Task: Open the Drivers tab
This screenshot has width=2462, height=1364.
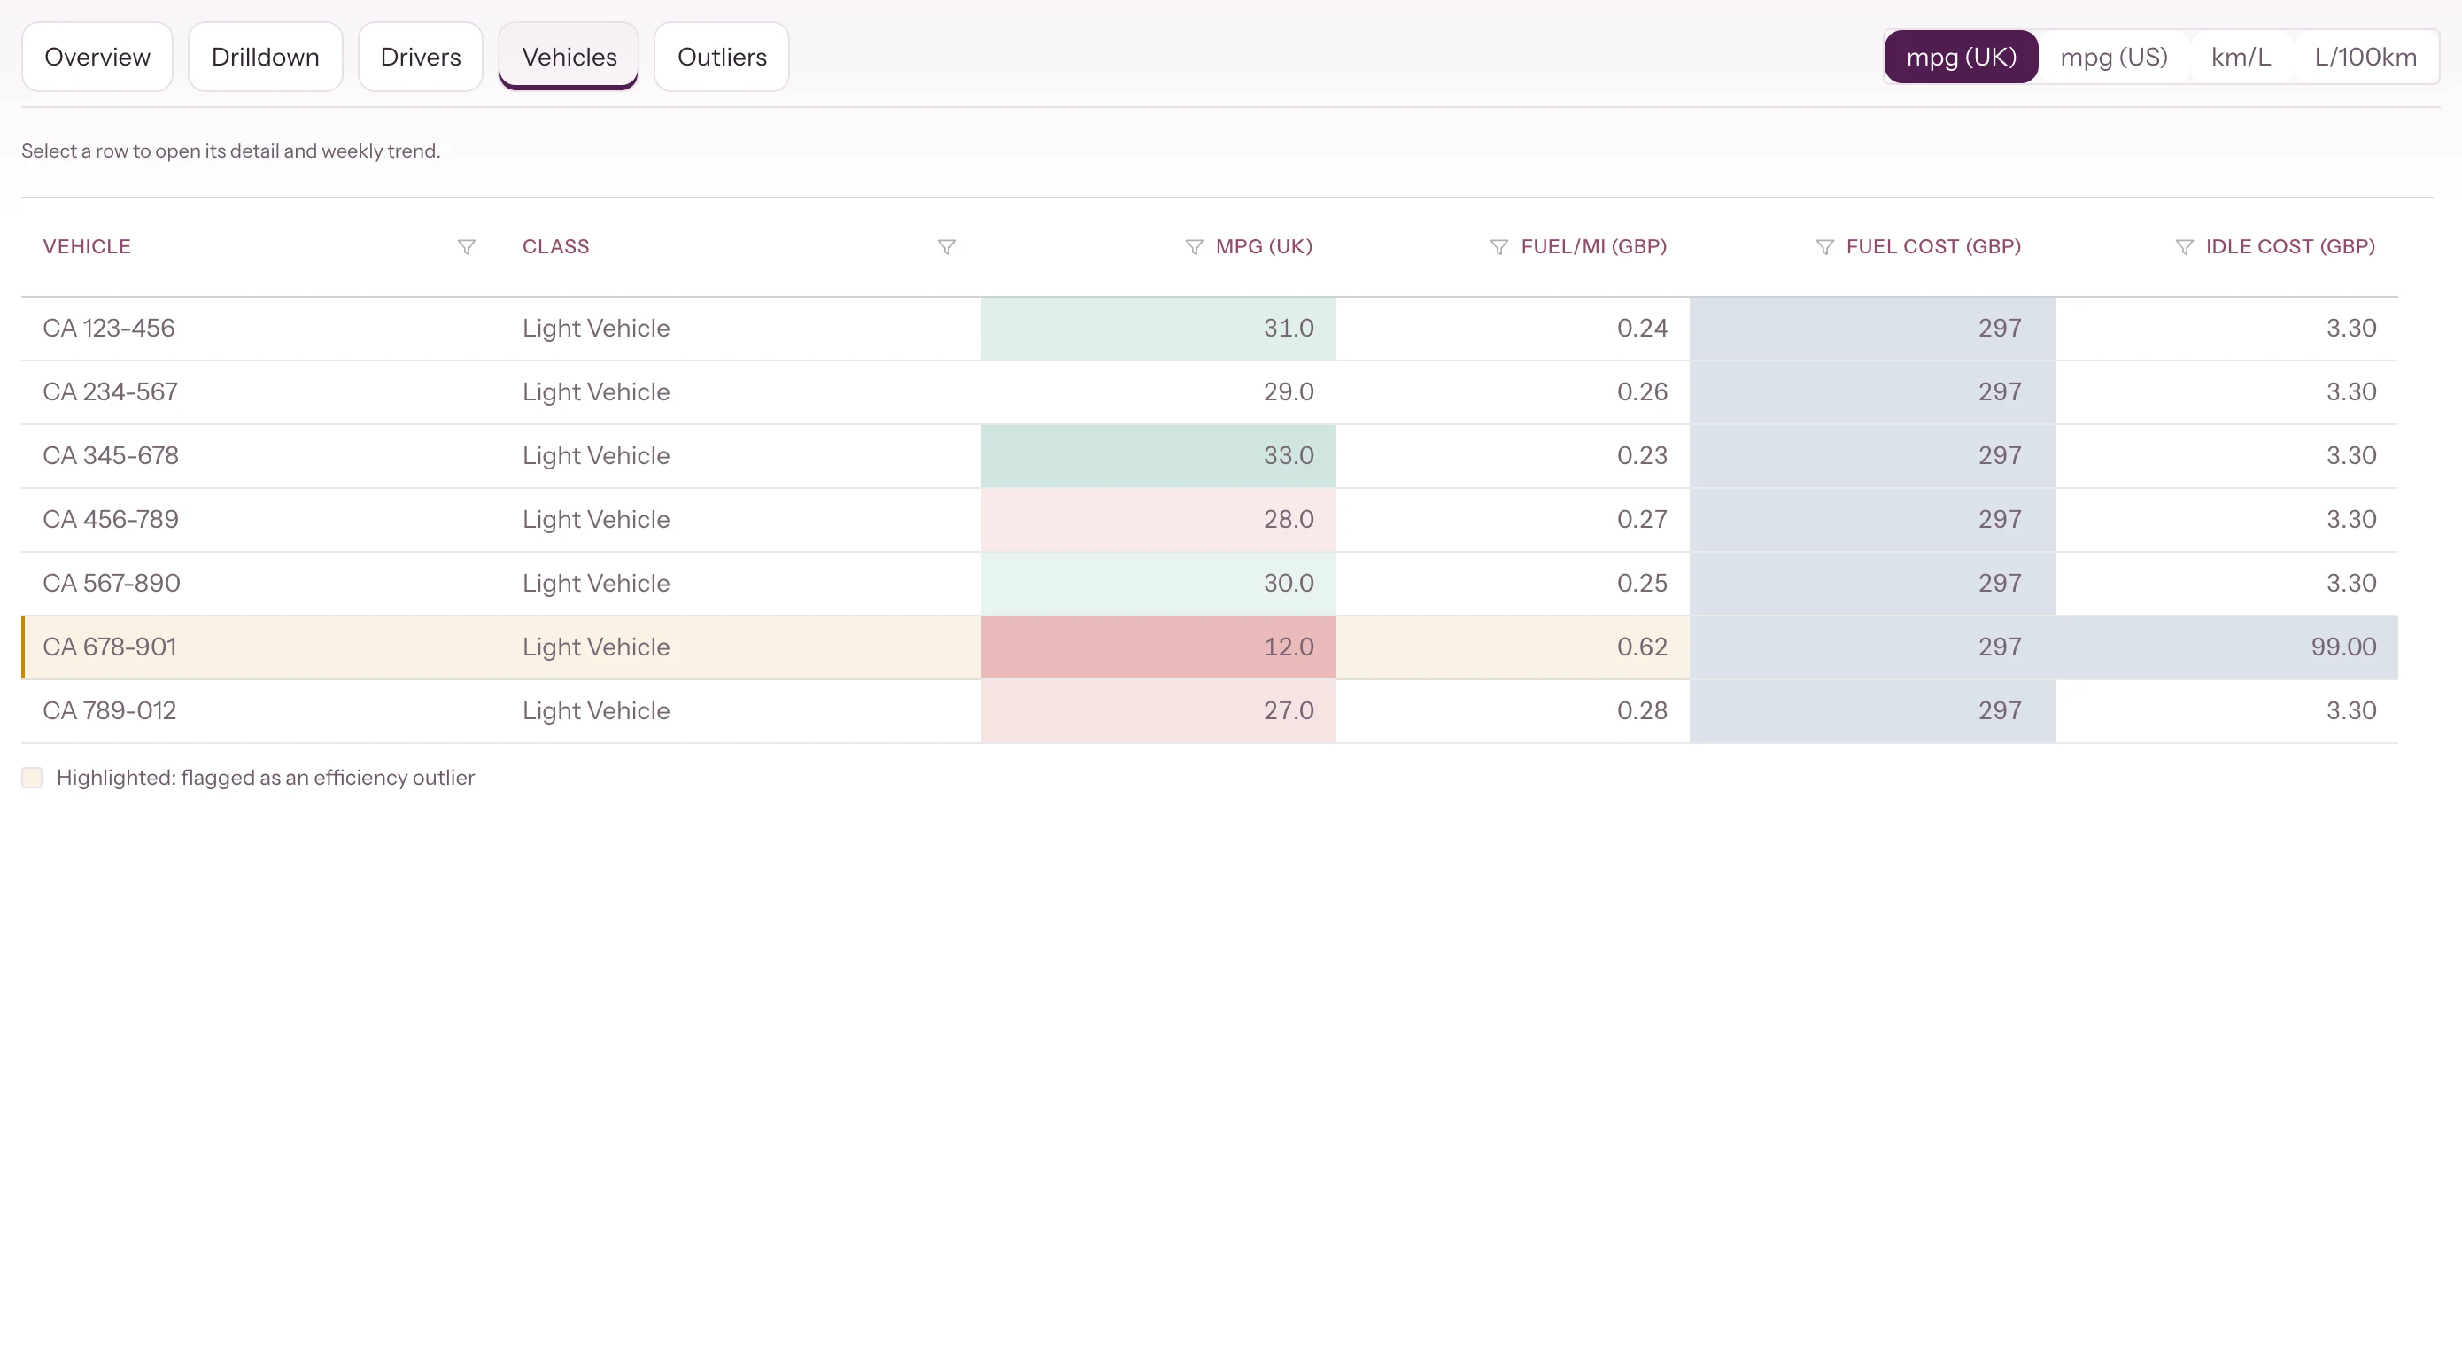Action: tap(421, 58)
